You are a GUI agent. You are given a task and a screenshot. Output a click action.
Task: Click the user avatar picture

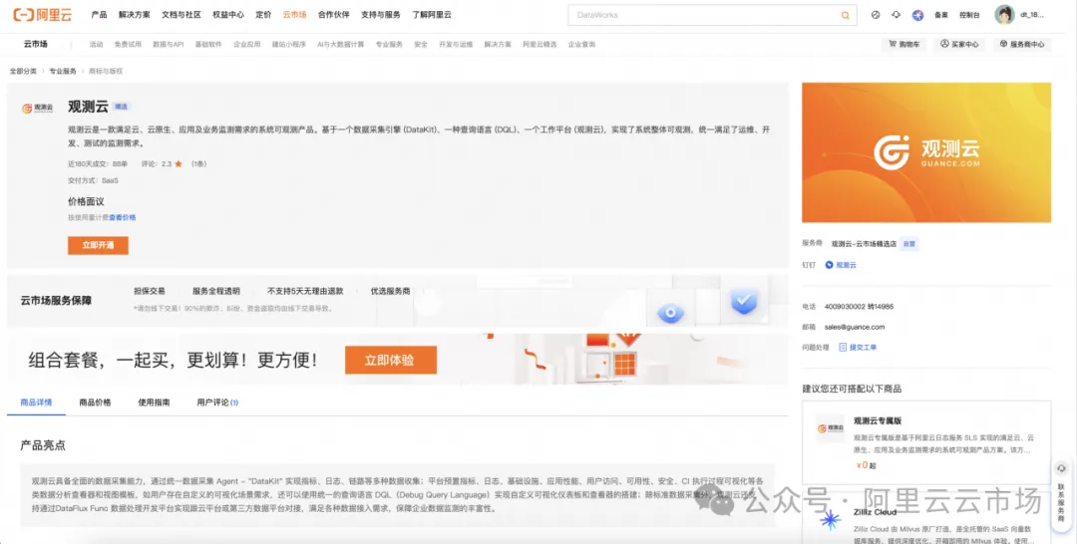click(x=1004, y=14)
